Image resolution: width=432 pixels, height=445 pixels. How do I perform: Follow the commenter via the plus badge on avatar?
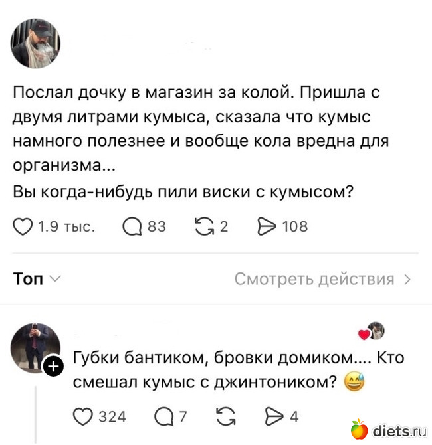point(53,367)
